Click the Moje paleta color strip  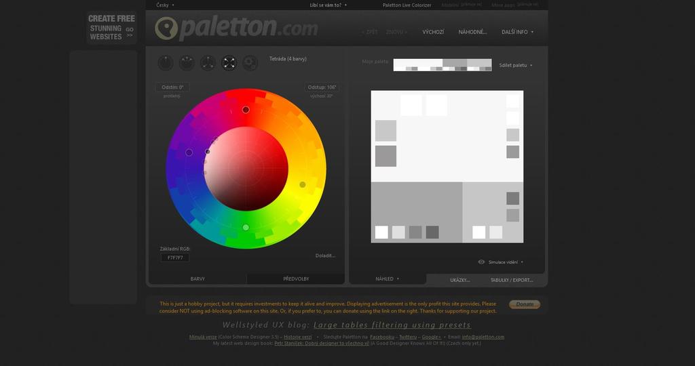coord(443,65)
